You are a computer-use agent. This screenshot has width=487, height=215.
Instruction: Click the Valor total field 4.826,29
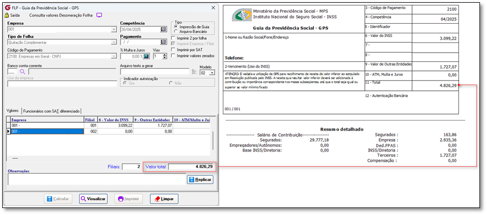(192, 167)
